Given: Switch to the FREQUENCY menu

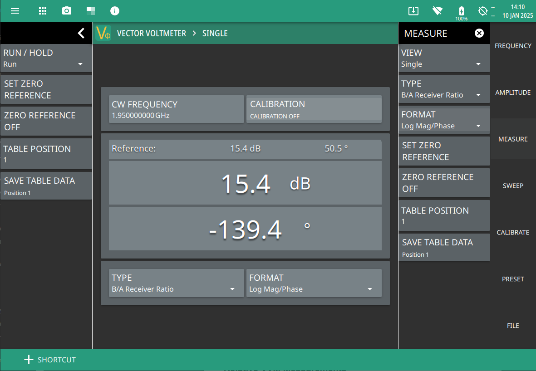Looking at the screenshot, I should (x=513, y=46).
